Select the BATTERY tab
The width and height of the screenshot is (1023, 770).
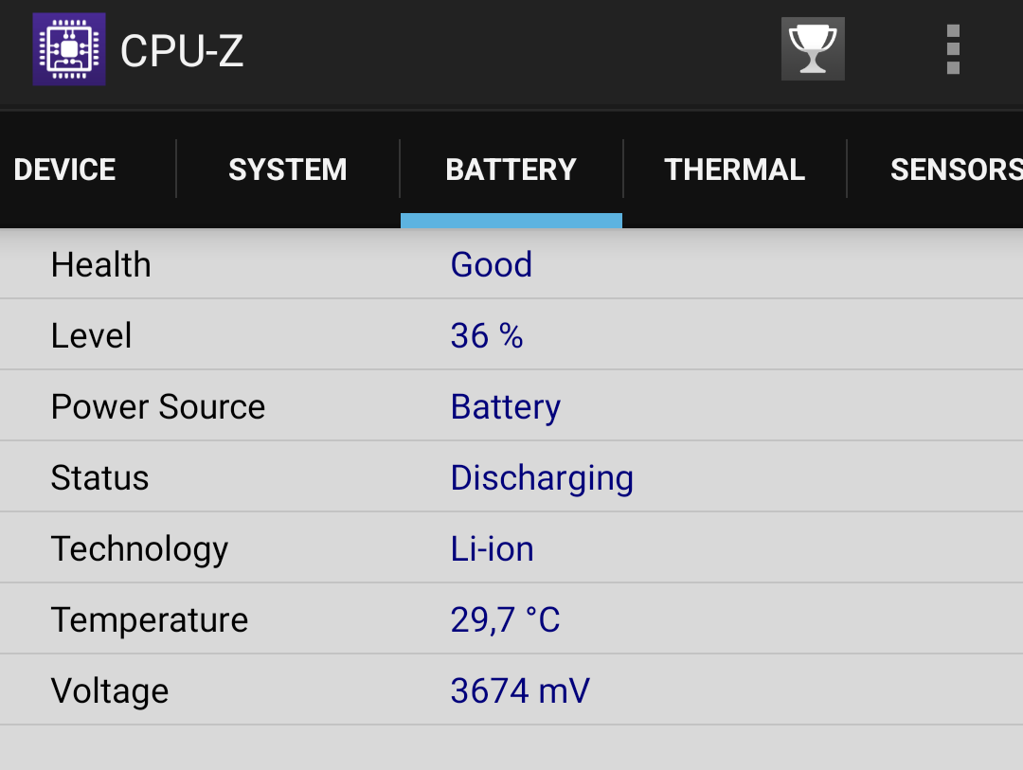tap(511, 170)
